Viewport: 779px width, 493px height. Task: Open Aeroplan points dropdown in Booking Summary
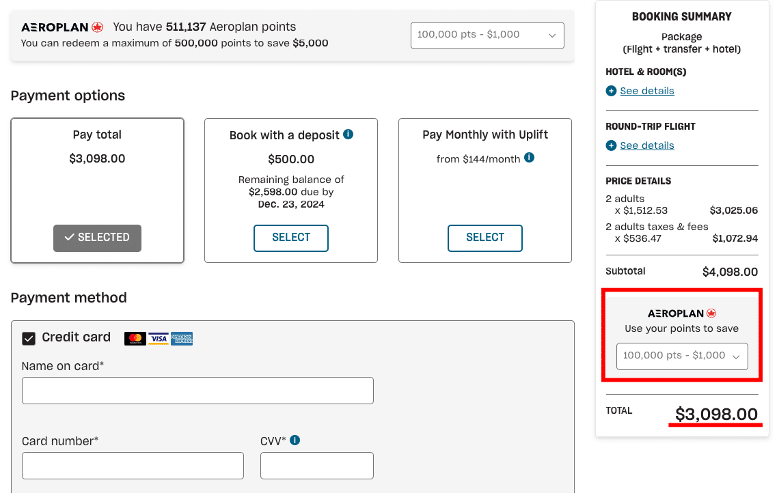[682, 356]
